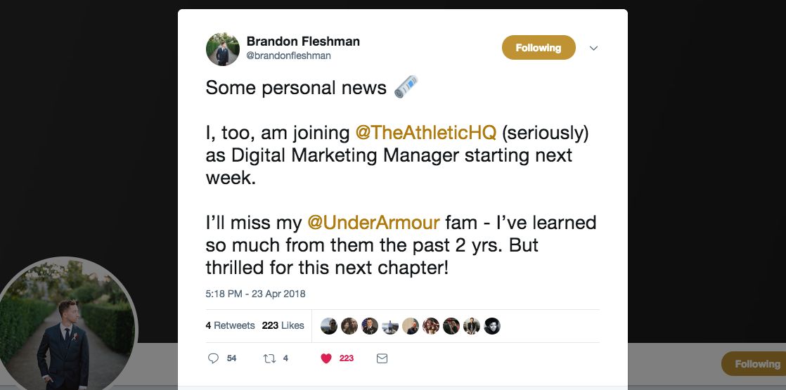Click the tweet timestamp 5:18 PM - 23 Apr 2018
The image size is (786, 390).
(255, 294)
